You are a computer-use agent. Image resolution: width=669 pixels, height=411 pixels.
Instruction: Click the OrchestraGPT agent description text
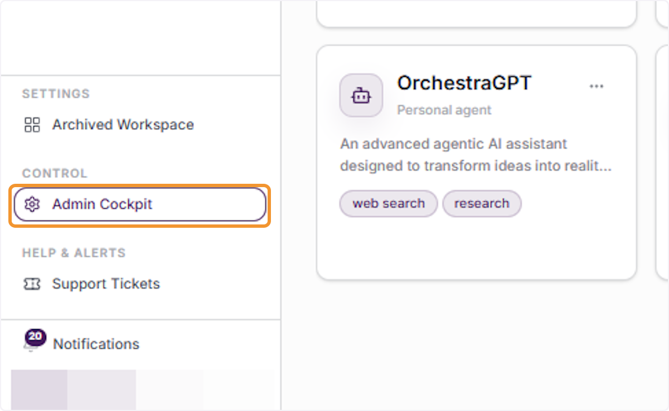click(x=476, y=155)
